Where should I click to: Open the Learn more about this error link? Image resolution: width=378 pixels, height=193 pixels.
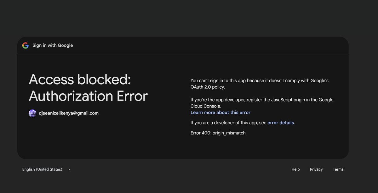220,113
